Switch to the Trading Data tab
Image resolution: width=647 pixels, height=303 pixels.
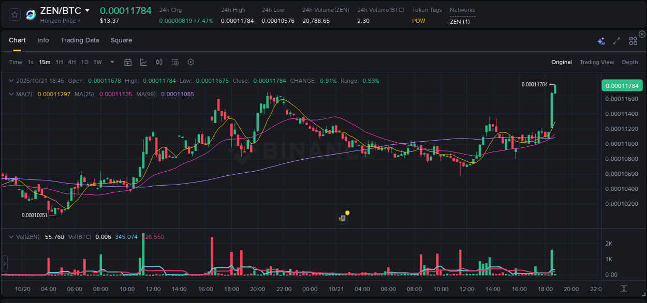tap(80, 40)
